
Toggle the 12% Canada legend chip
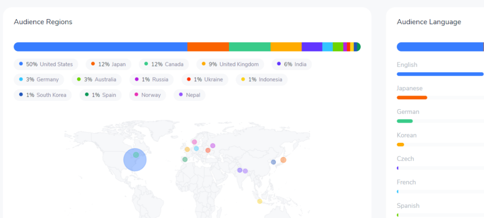tap(164, 64)
